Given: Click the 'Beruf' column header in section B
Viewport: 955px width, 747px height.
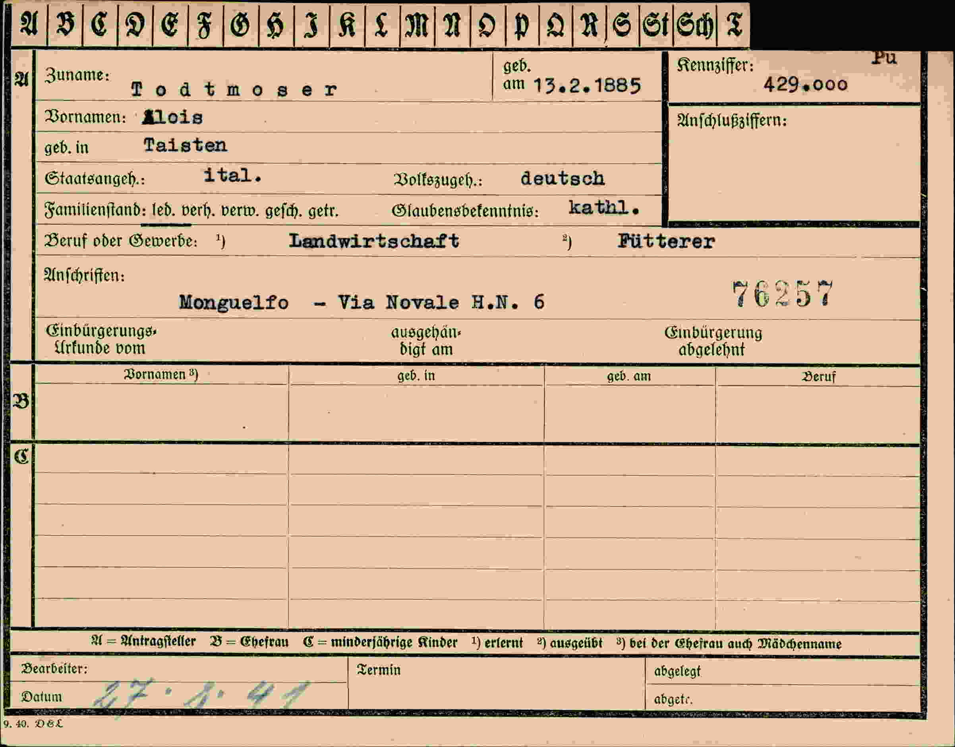Looking at the screenshot, I should [819, 377].
